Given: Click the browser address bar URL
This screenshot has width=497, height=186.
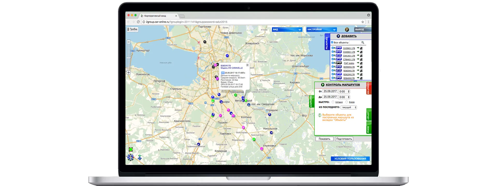Looking at the screenshot, I should point(187,22).
